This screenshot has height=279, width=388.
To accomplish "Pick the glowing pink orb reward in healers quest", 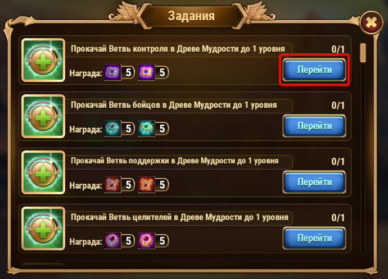I will (x=147, y=241).
